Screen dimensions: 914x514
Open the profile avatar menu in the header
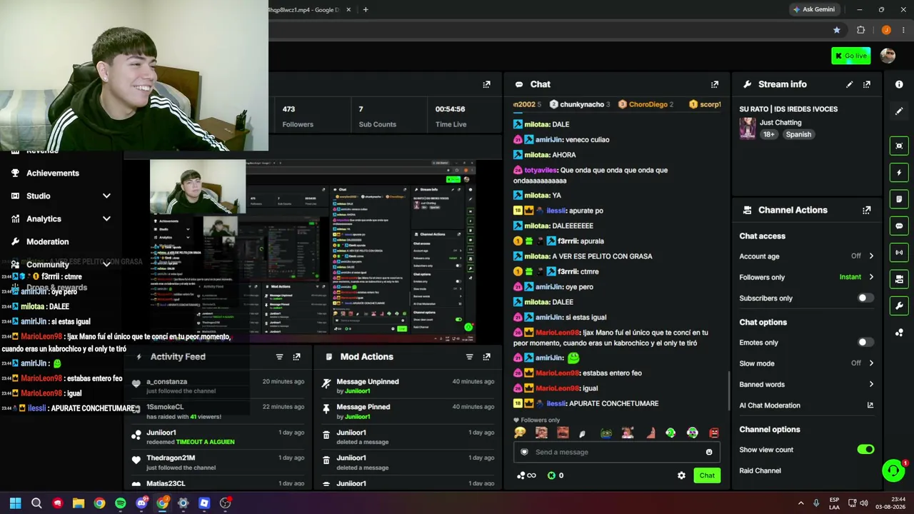[x=888, y=56]
